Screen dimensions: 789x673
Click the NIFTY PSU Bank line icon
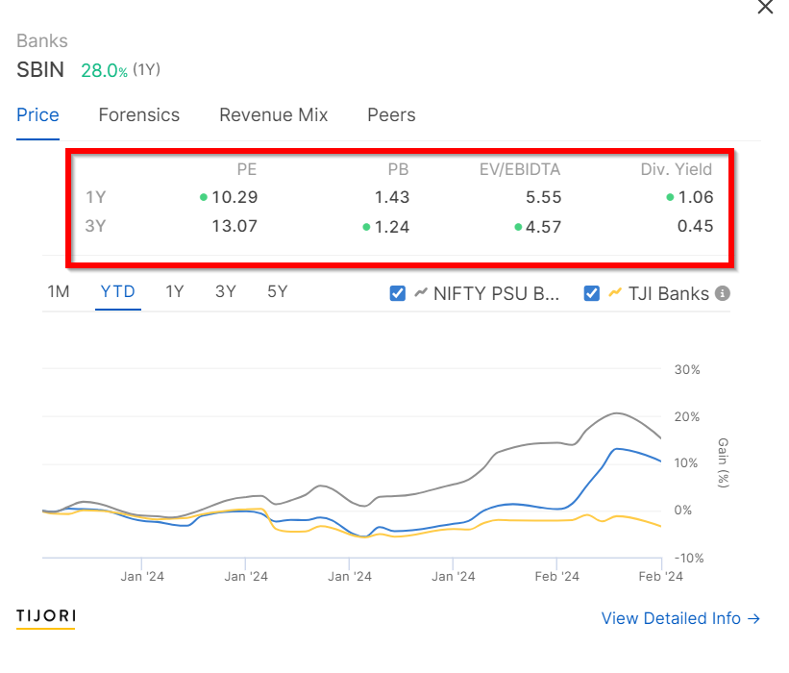421,292
